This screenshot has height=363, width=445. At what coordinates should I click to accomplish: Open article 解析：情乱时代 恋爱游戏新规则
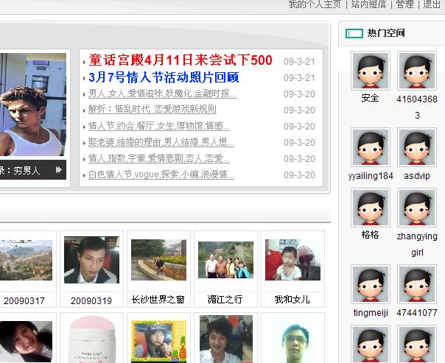point(152,109)
